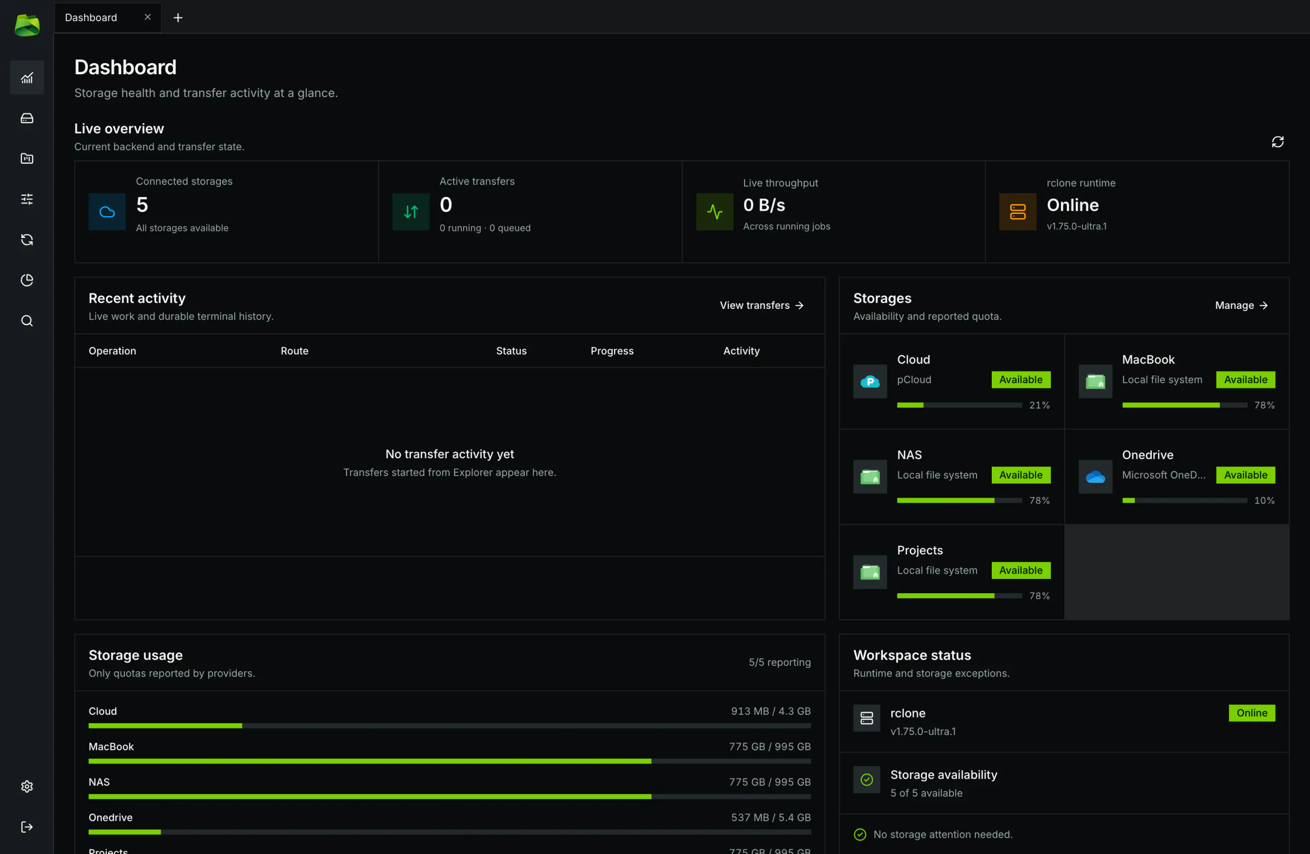Click the logout icon in sidebar
This screenshot has width=1310, height=854.
[x=27, y=827]
